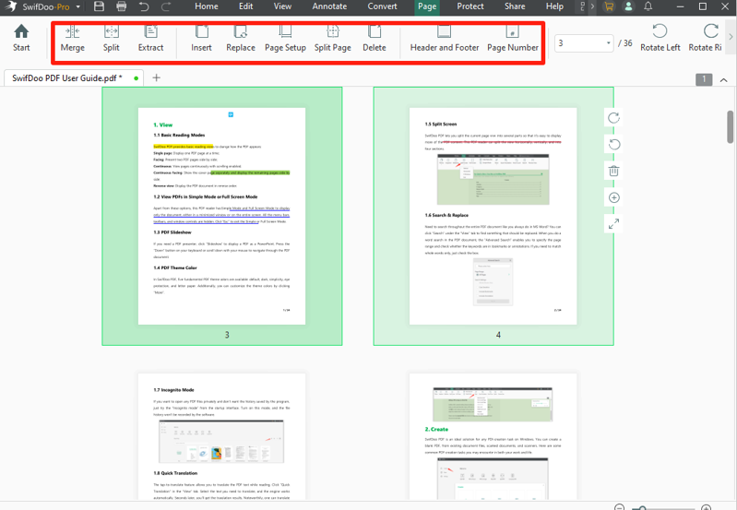Click the open documents count badge showing 1
The image size is (737, 510).
click(704, 79)
